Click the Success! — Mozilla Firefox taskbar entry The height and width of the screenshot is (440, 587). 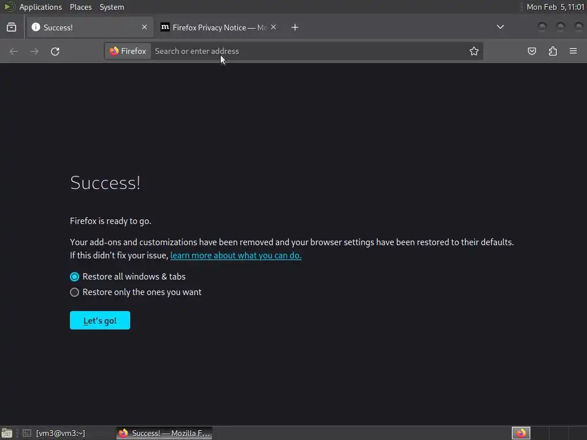pyautogui.click(x=165, y=433)
